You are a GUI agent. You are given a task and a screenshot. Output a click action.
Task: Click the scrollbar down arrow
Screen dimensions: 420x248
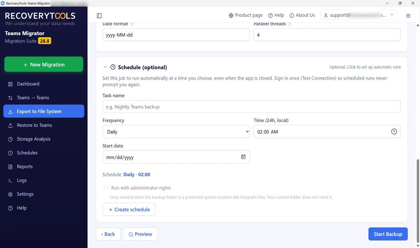(418, 246)
